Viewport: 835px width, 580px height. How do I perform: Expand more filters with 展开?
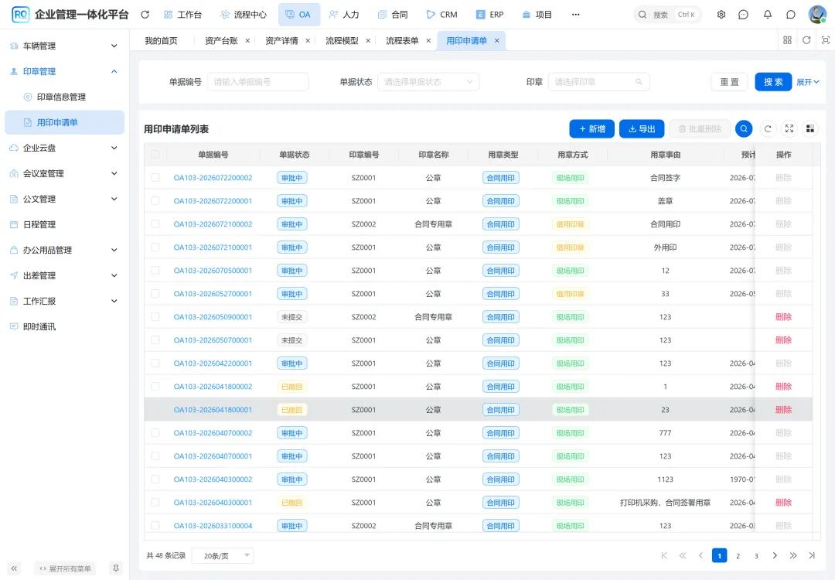pos(807,82)
